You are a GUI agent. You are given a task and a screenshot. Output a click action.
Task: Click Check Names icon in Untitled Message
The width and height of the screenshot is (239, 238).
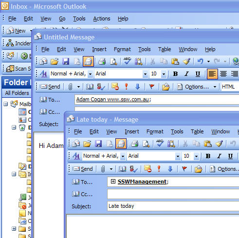pyautogui.click(x=101, y=87)
